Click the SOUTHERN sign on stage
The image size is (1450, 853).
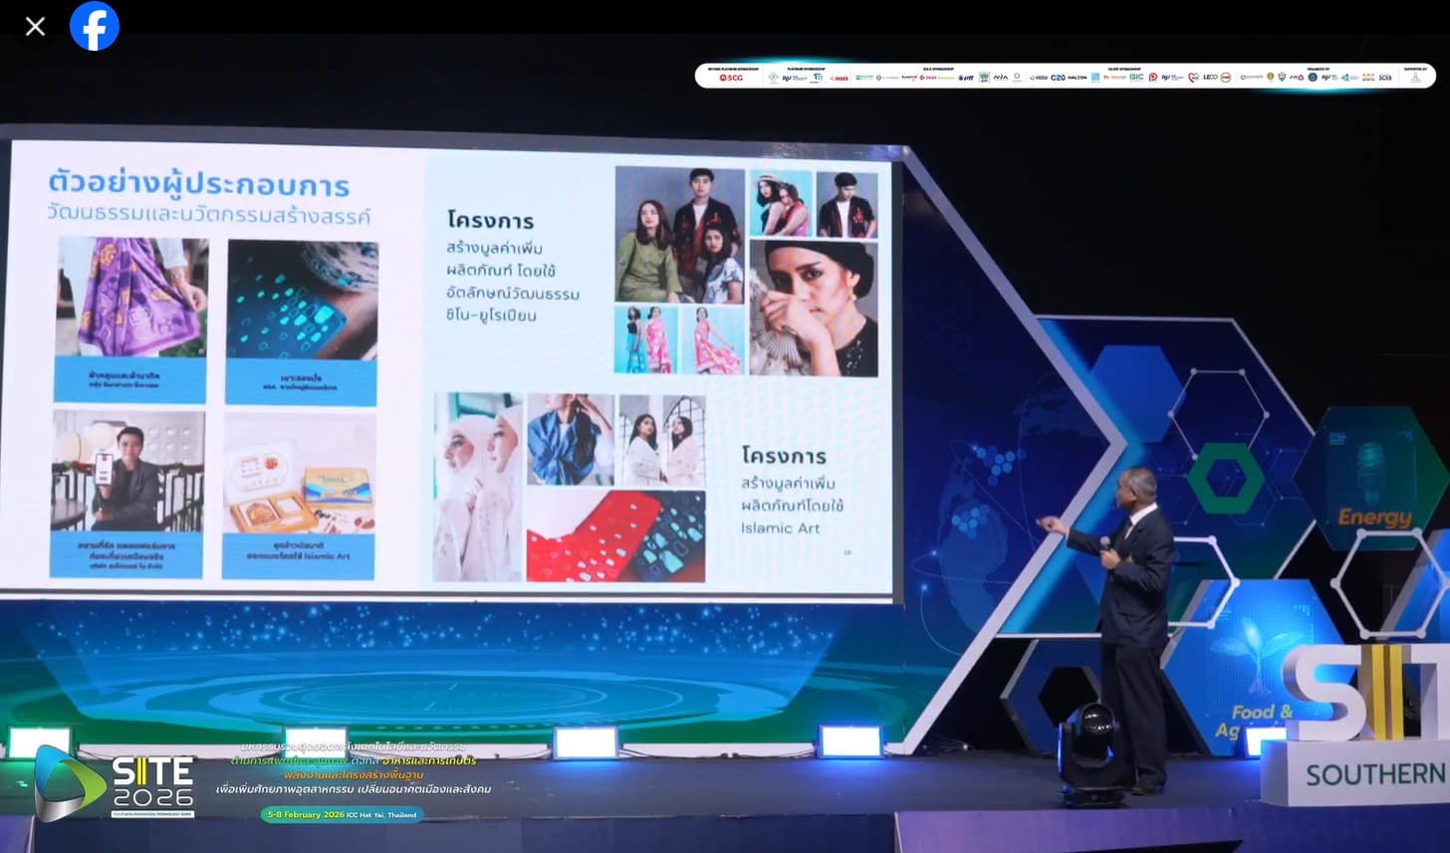(x=1374, y=773)
